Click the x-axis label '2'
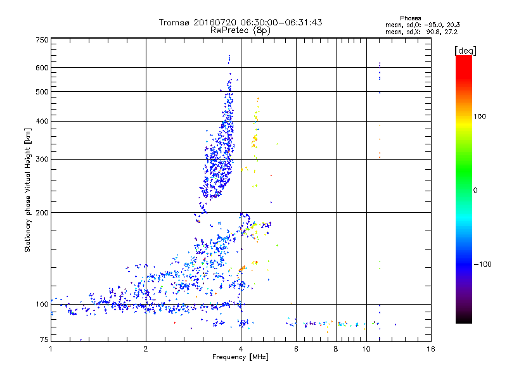507x380 pixels. (x=146, y=349)
